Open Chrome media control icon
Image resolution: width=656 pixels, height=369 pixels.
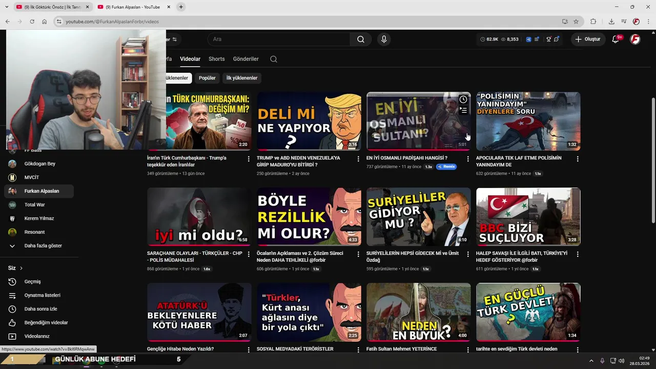click(x=624, y=22)
